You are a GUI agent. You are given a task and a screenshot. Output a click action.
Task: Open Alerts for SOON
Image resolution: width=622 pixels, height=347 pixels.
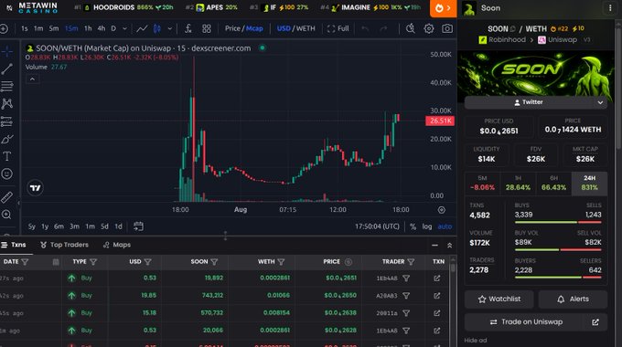coord(573,300)
